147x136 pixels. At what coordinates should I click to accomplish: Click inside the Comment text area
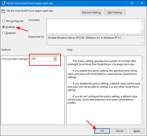click(x=94, y=26)
